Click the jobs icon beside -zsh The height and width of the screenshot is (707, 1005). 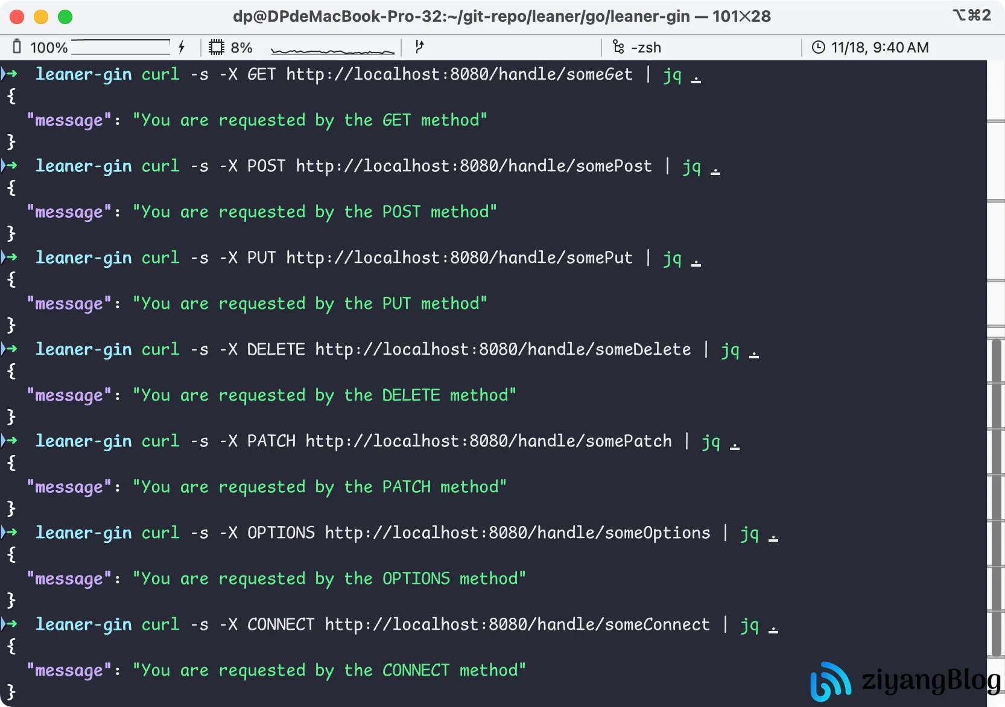click(618, 47)
